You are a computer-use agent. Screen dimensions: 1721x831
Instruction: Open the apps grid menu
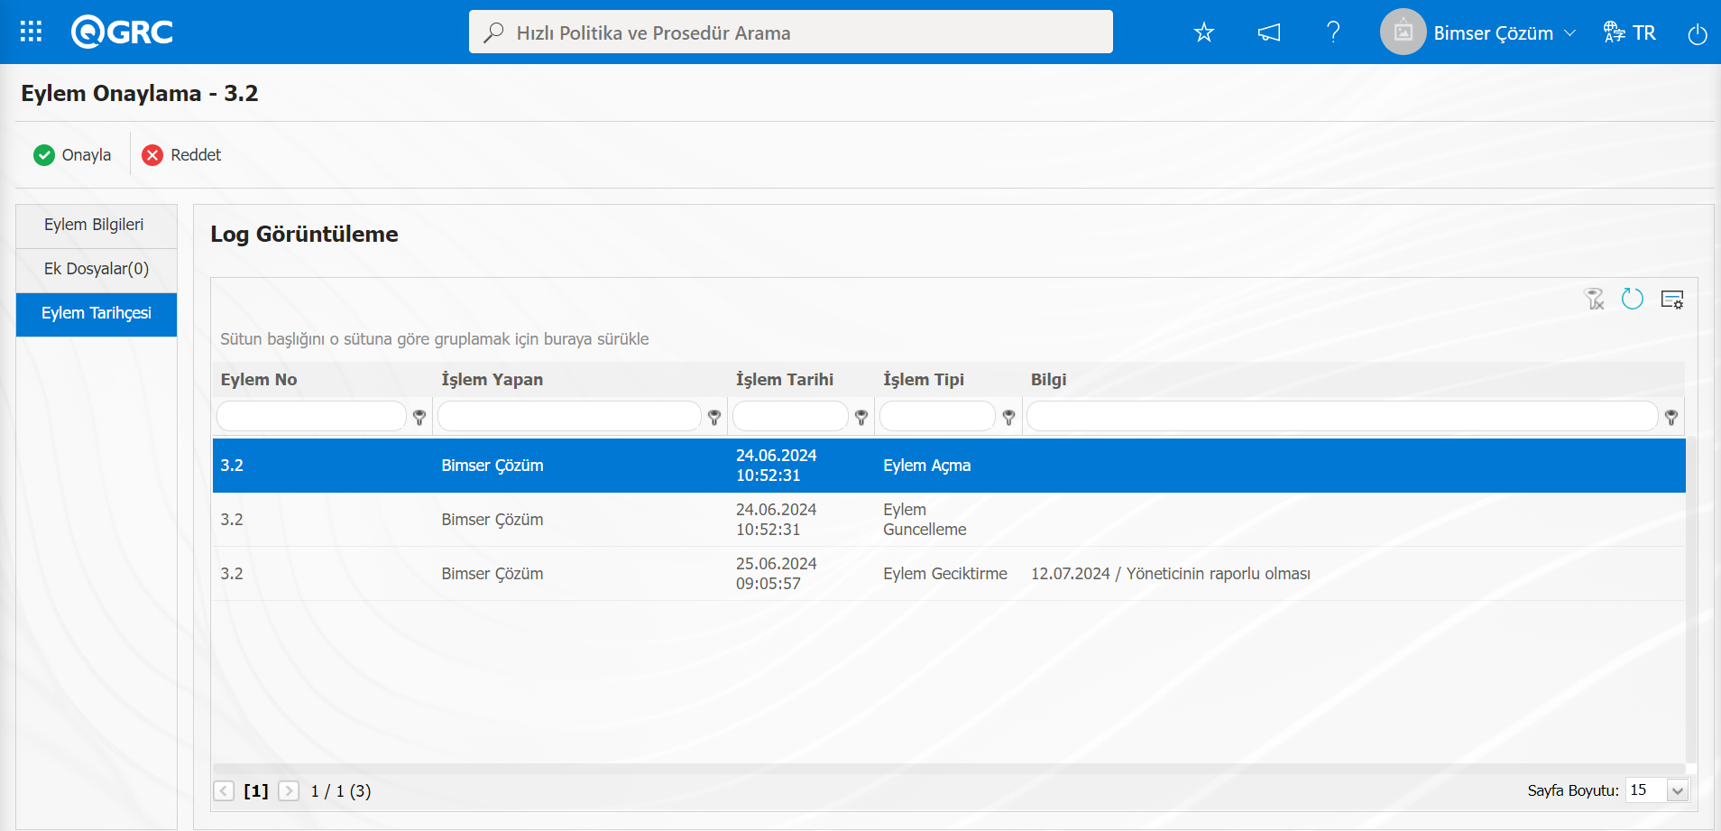point(31,32)
